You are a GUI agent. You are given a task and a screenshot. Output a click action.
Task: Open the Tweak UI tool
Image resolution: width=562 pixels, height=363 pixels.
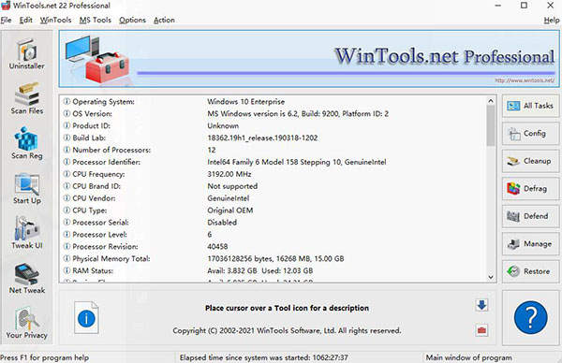click(27, 233)
